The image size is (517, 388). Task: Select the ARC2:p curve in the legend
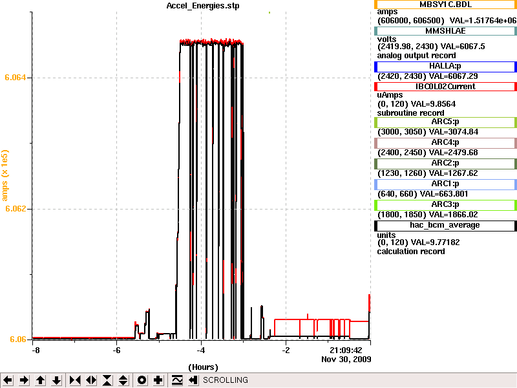coord(445,164)
